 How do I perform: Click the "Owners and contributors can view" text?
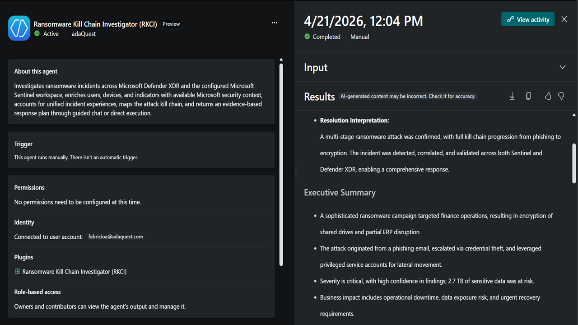pyautogui.click(x=100, y=306)
